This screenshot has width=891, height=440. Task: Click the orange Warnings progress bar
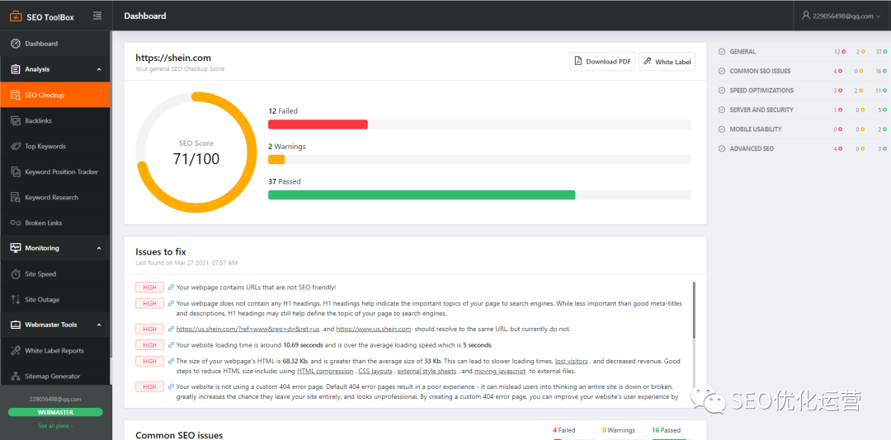276,160
